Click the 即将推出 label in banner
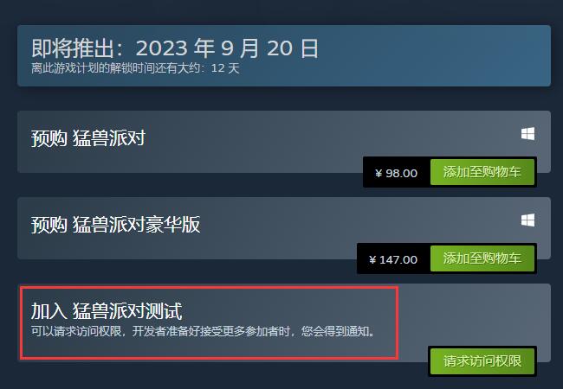 click(x=73, y=48)
